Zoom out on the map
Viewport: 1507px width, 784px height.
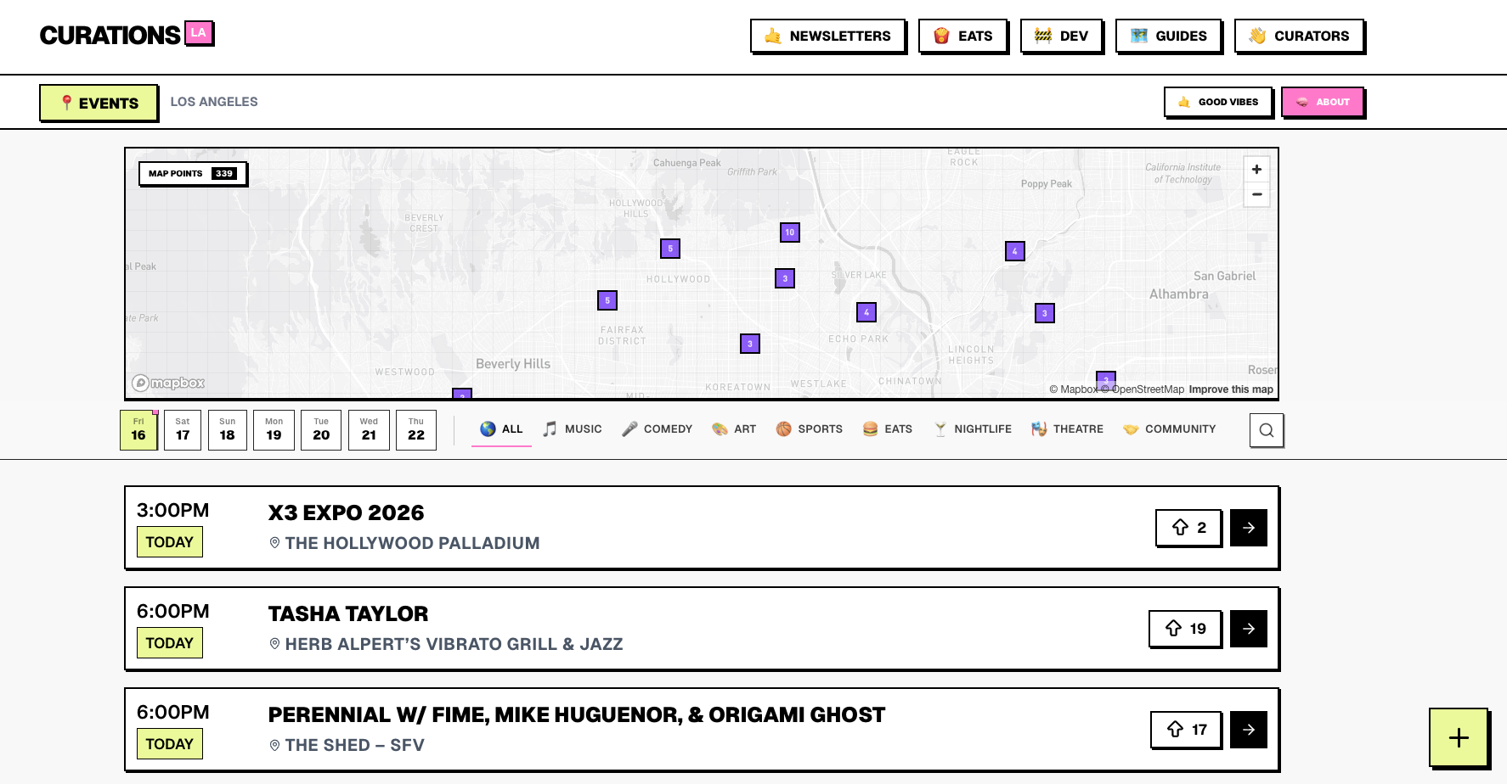(x=1256, y=194)
